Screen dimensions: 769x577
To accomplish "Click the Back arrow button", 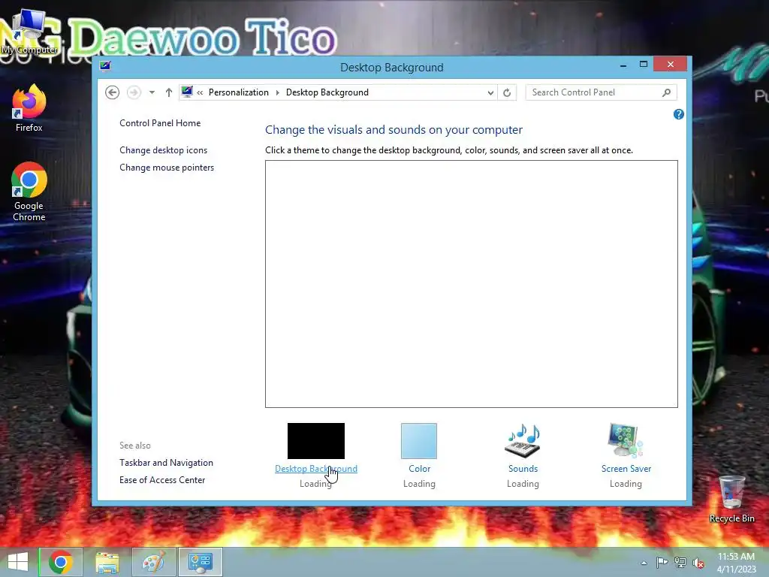I will click(113, 92).
